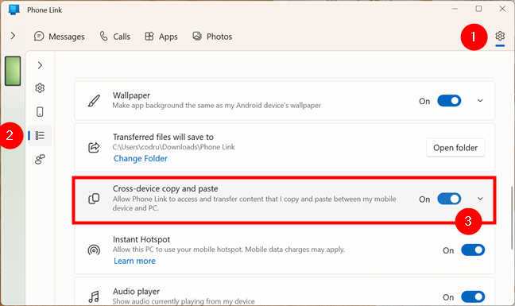Viewport: 515px width, 306px height.
Task: Click the Audio player heading text
Action: point(137,292)
